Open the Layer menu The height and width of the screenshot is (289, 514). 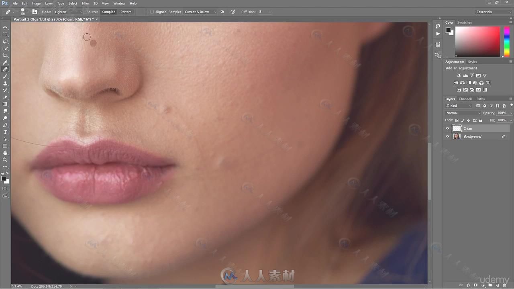(49, 3)
